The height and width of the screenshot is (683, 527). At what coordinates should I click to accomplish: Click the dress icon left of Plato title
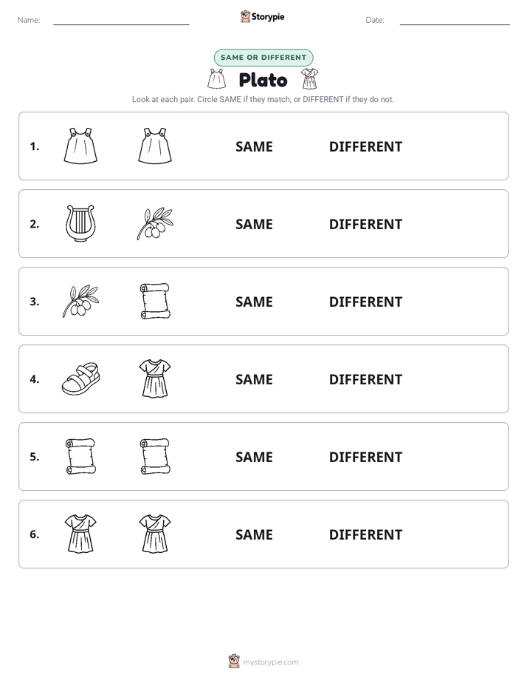coord(216,79)
